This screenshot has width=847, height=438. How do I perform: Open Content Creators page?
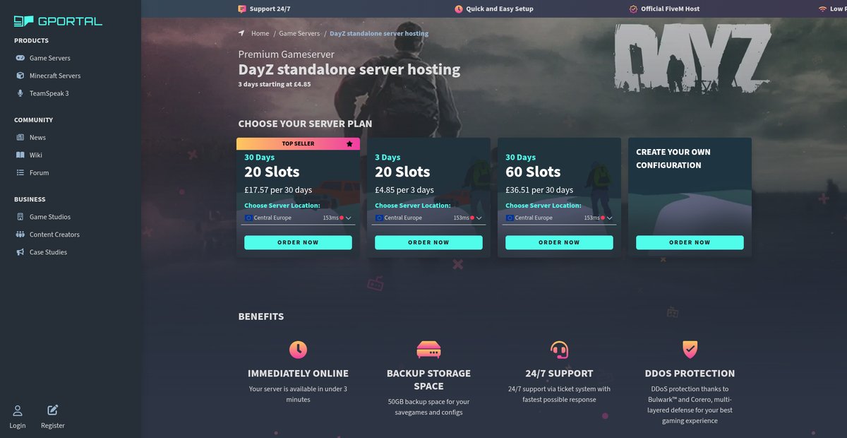point(54,234)
